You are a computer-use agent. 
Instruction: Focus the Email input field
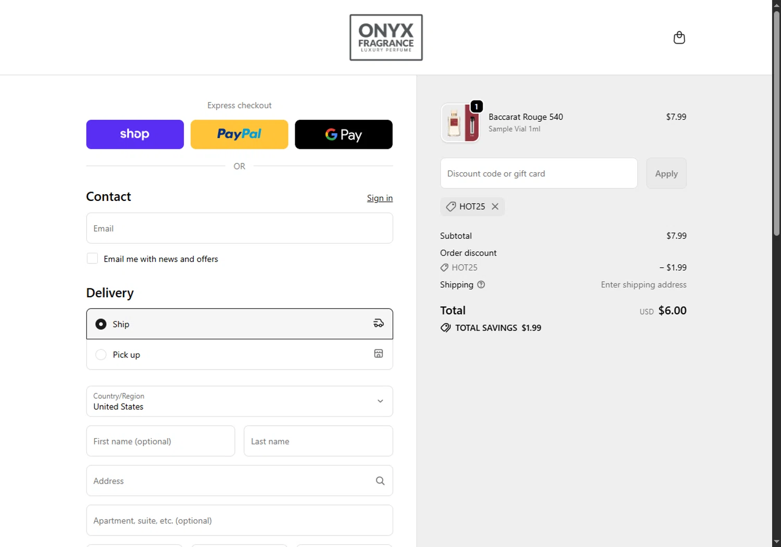pos(240,228)
